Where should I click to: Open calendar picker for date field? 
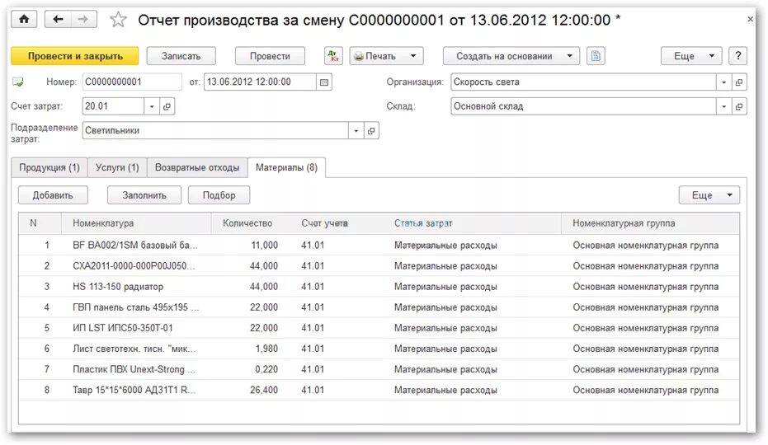pos(323,82)
